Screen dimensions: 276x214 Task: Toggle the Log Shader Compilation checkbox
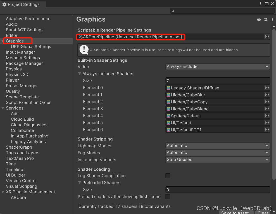[x=168, y=176]
